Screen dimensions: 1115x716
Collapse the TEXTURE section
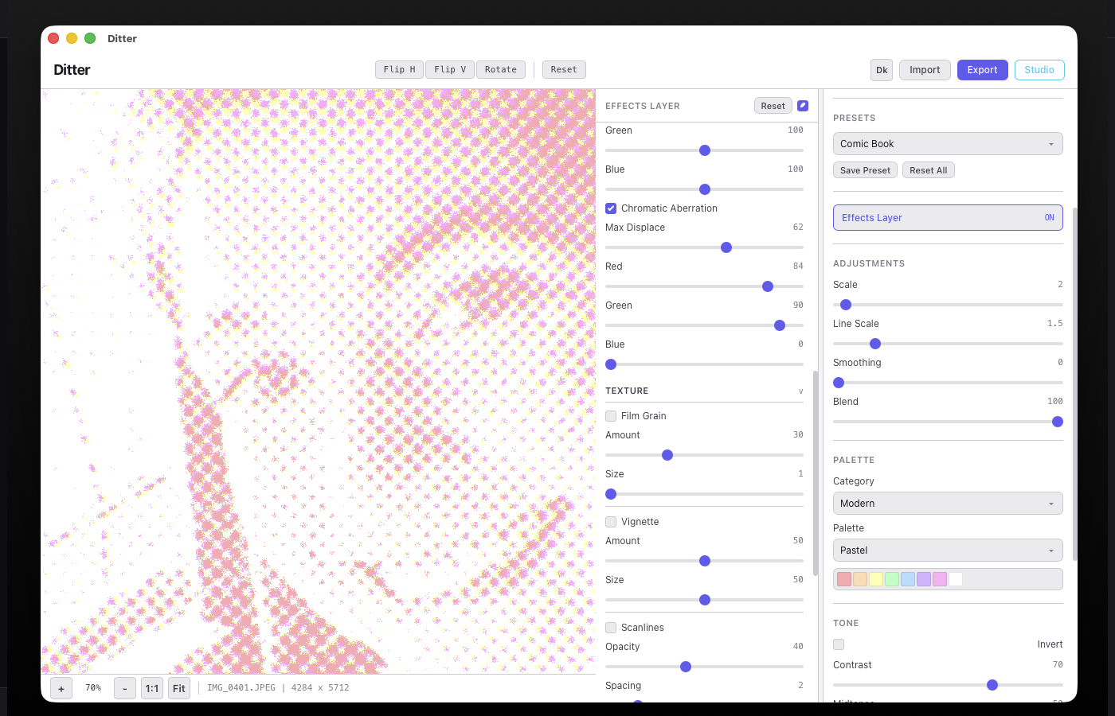tap(800, 391)
